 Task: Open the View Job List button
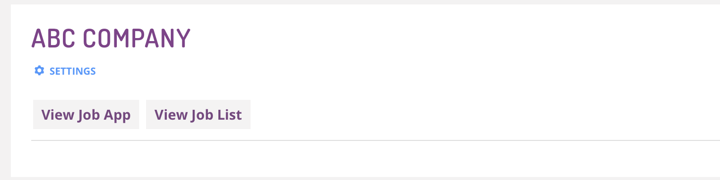point(198,115)
